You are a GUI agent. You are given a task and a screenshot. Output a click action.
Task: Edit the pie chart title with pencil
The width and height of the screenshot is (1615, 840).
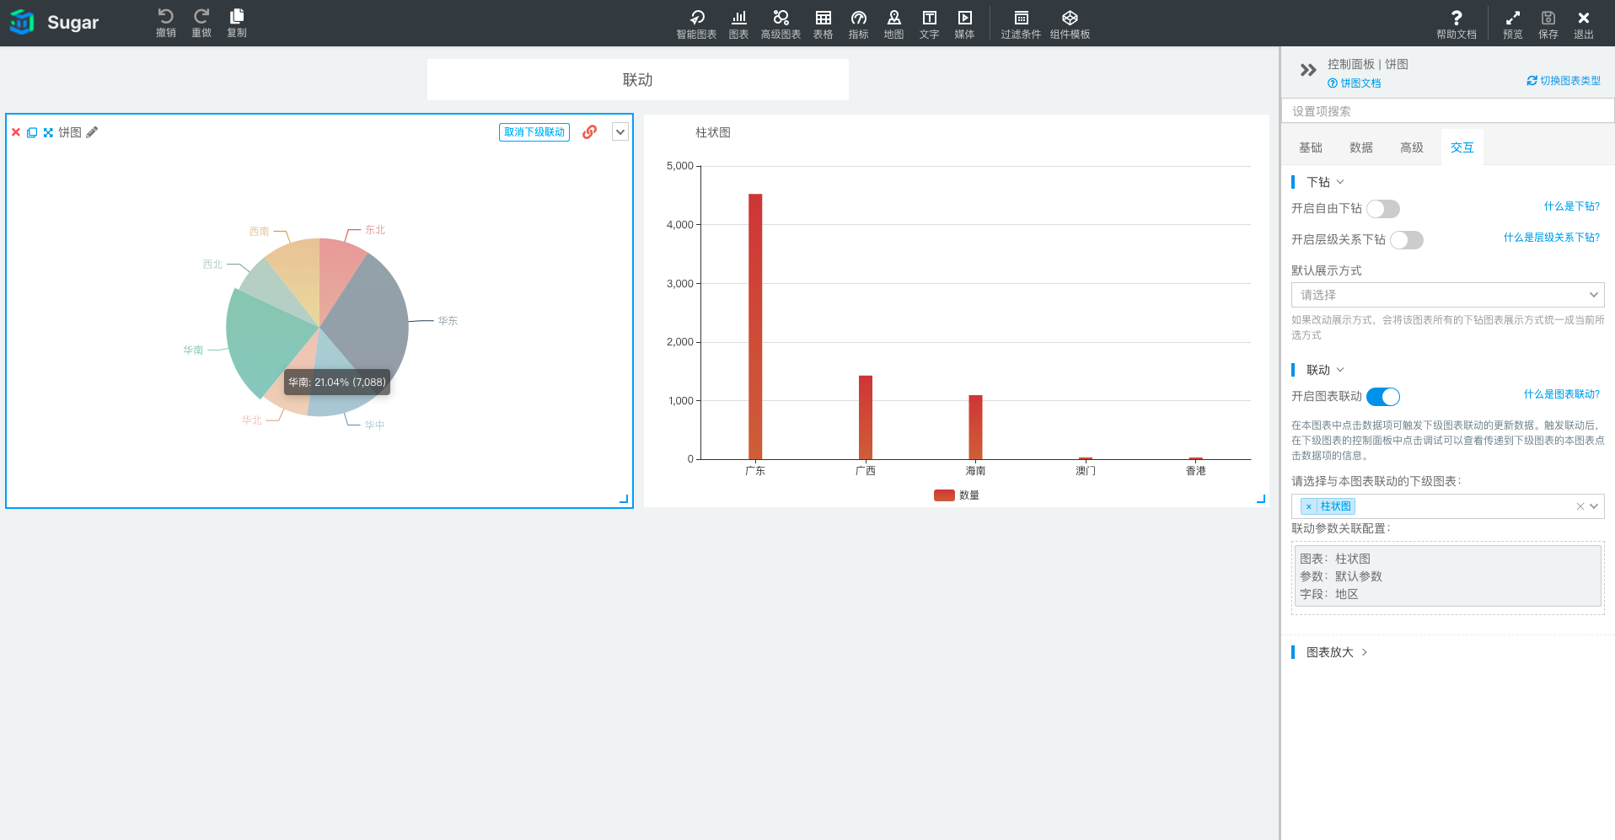coord(92,132)
